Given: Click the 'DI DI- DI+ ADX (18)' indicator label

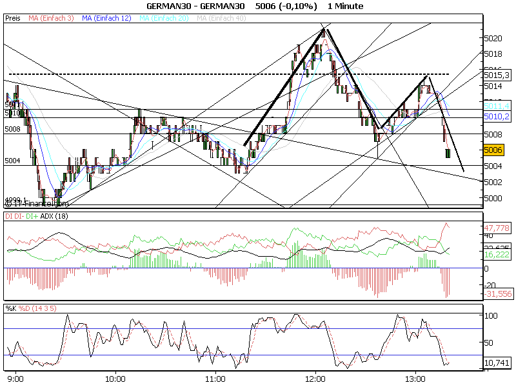Looking at the screenshot, I should pos(37,216).
